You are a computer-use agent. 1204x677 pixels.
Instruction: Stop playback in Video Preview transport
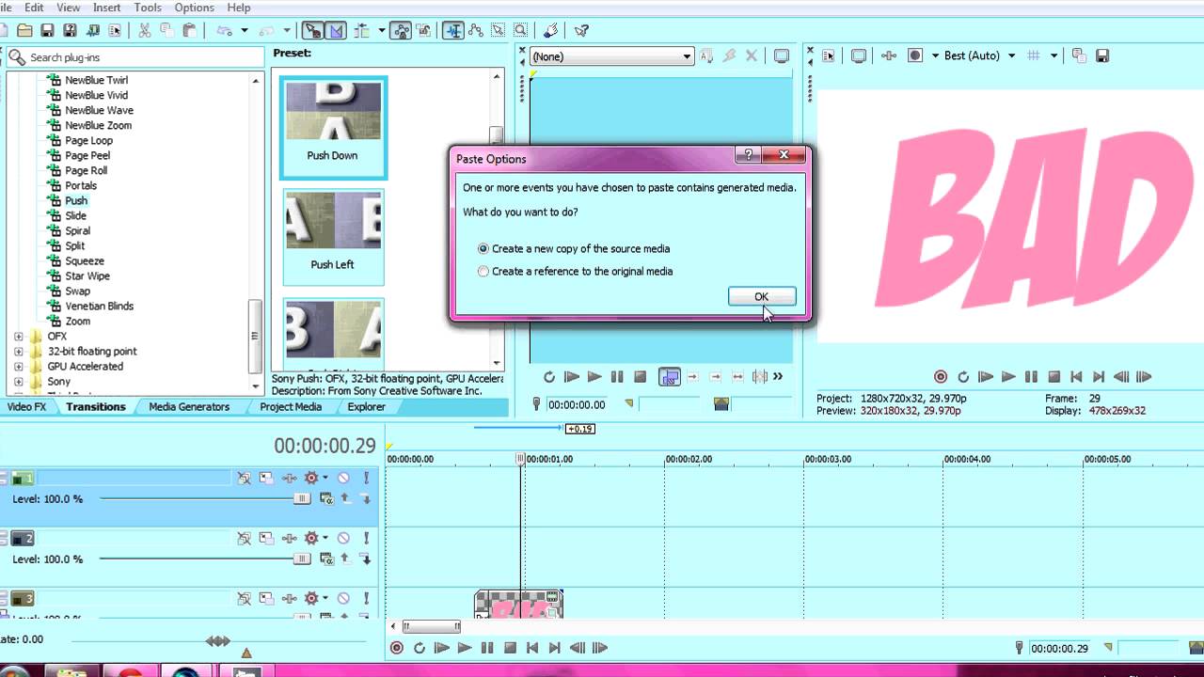coord(1053,377)
